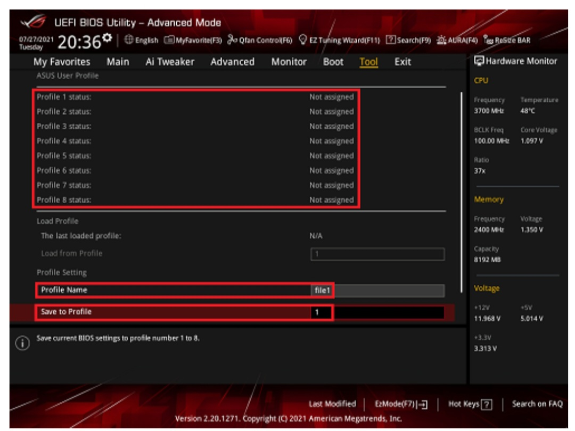
Task: Click 'The last loaded profile' row
Action: coord(182,236)
